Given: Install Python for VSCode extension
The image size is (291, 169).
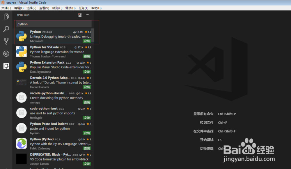Looking at the screenshot, I should click(x=87, y=56).
